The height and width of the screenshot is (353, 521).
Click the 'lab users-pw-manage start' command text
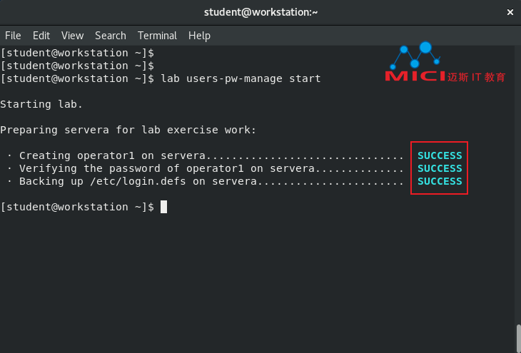[241, 78]
